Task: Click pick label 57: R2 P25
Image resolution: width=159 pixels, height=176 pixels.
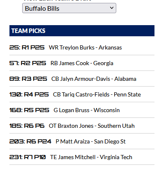Action: pos(28,63)
